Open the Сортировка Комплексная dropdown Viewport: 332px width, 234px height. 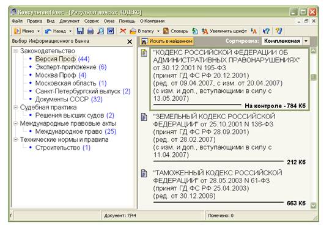click(x=306, y=41)
